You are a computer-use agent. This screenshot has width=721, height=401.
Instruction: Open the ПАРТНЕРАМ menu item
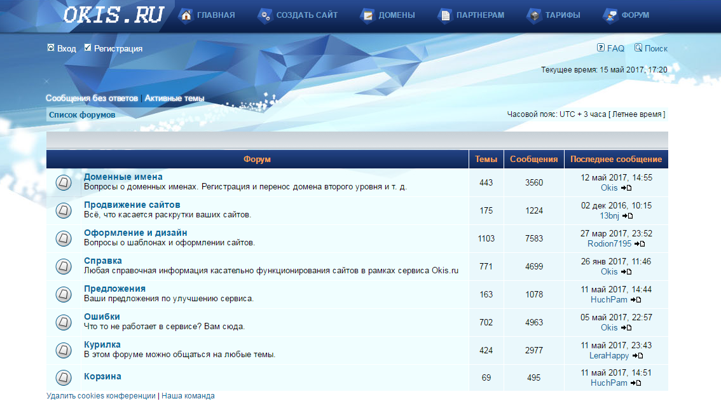pyautogui.click(x=480, y=15)
